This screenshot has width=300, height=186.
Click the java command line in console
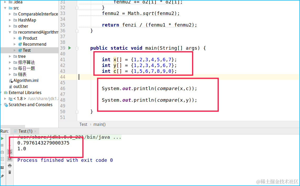pyautogui.click(x=69, y=137)
